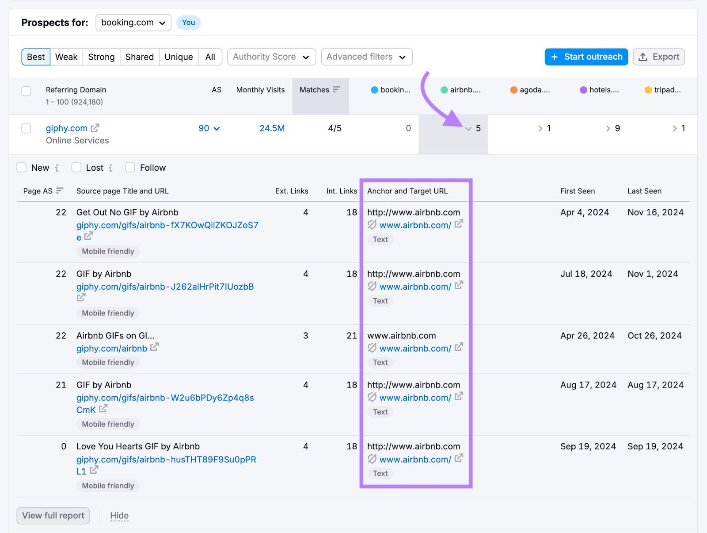Click nofollow icon in Jul 18, 2024 row

click(x=372, y=286)
